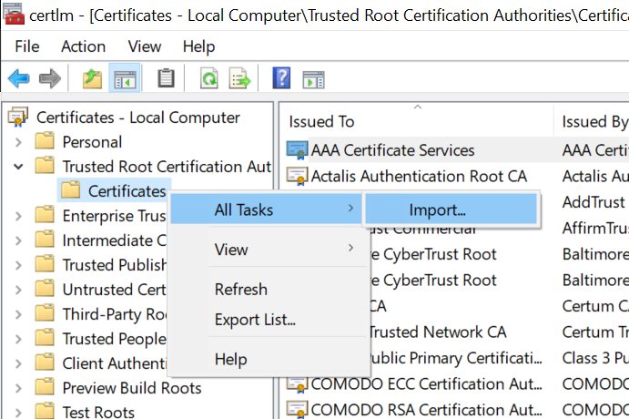Expand the Preview Build Roots node
Image resolution: width=629 pixels, height=419 pixels.
click(x=18, y=388)
